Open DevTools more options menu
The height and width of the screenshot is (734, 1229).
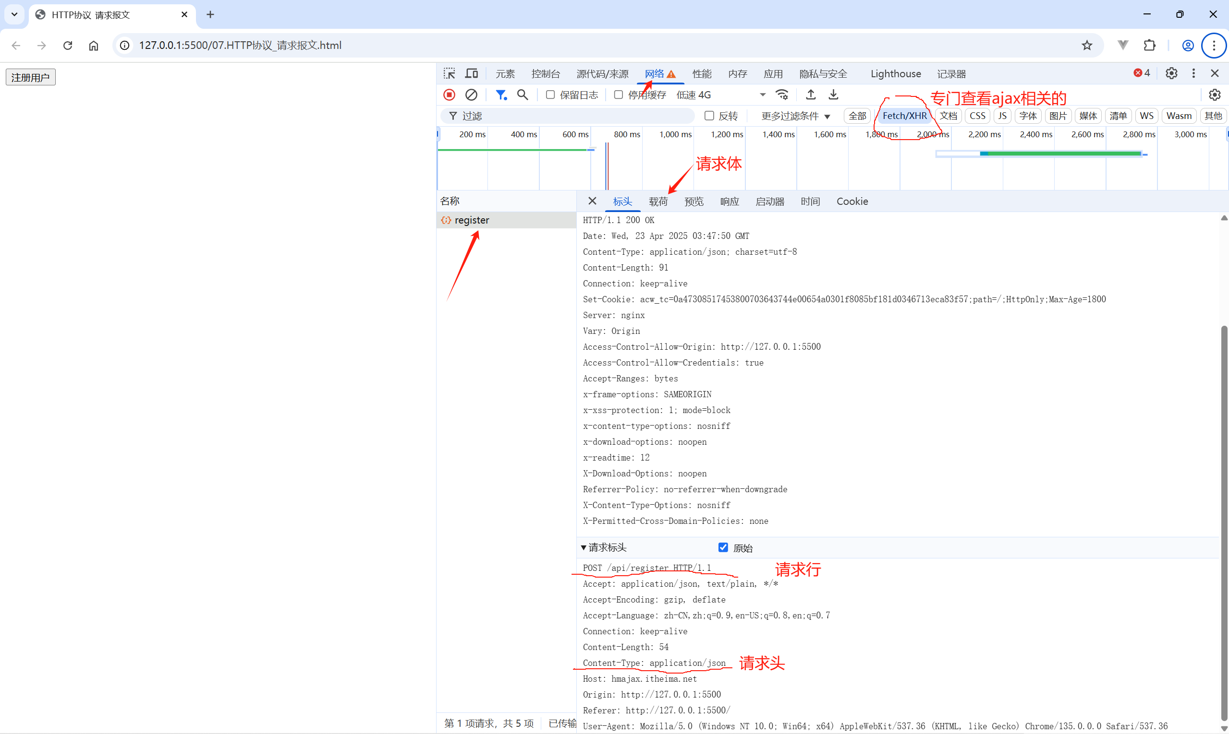coord(1193,73)
